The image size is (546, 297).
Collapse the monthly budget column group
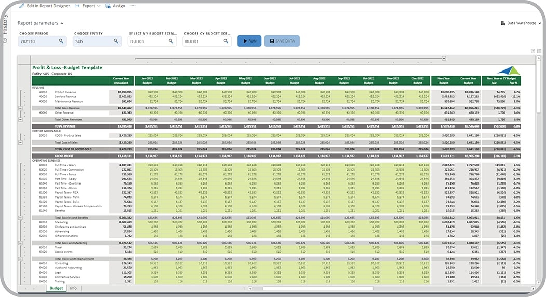click(x=443, y=58)
